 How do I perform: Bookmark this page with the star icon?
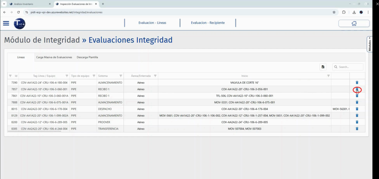click(334, 12)
